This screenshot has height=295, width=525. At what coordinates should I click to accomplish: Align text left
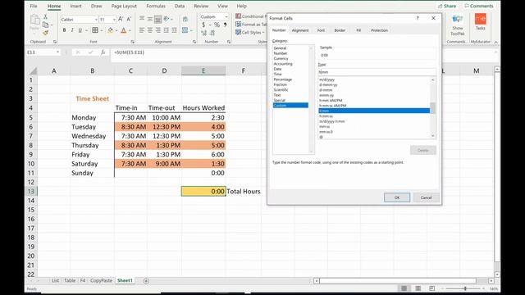pos(142,30)
